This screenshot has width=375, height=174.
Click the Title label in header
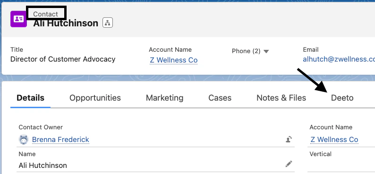coord(17,49)
